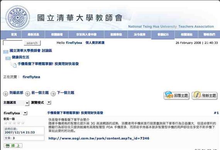Open the fireflytea author dropdown arrow
The height and width of the screenshot is (150, 220).
coord(25,113)
